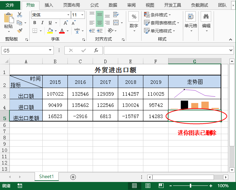Click the Add new sheet plus icon
Image resolution: width=236 pixels, height=190 pixels.
73,177
